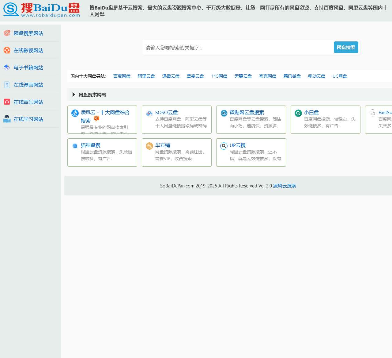392x358 pixels.
Task: Open the 微贴网云盘搜索 title link
Action: point(247,113)
